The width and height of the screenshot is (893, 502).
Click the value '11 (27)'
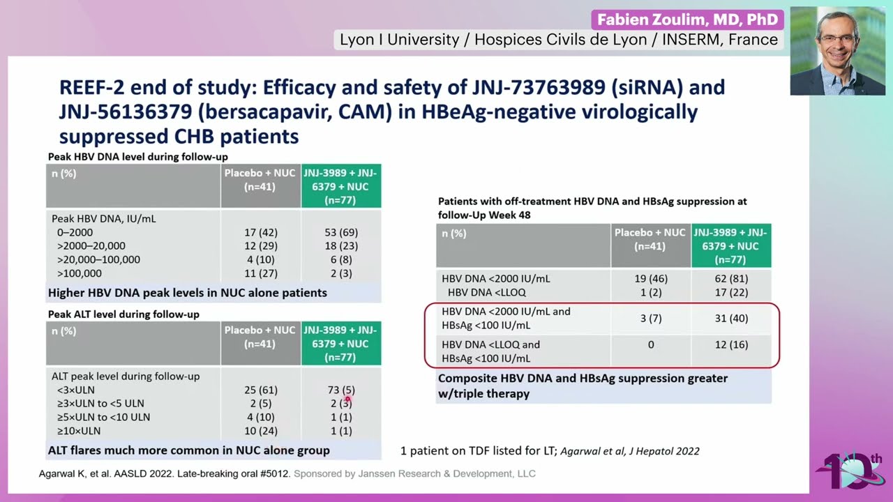(260, 273)
